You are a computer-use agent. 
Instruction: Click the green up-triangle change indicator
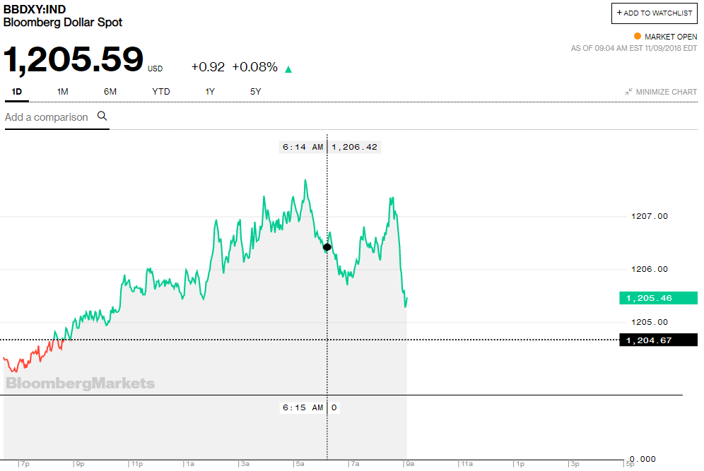tap(288, 69)
